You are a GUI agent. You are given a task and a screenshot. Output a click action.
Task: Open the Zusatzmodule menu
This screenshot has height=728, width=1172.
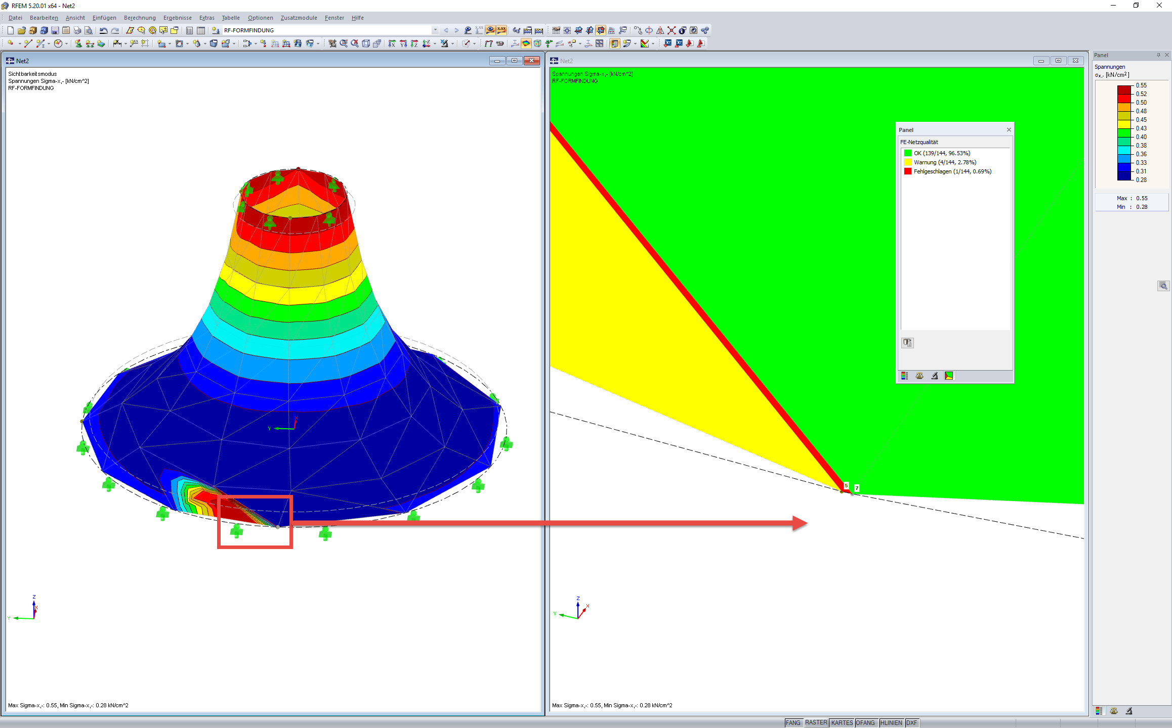click(299, 18)
